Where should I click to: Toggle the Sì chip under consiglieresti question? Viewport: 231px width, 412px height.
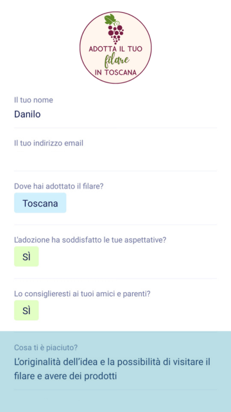point(26,310)
